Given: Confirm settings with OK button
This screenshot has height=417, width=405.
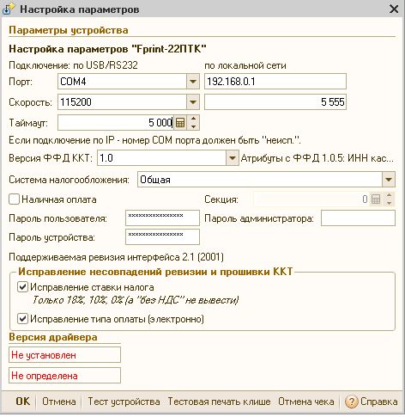Looking at the screenshot, I should (22, 402).
